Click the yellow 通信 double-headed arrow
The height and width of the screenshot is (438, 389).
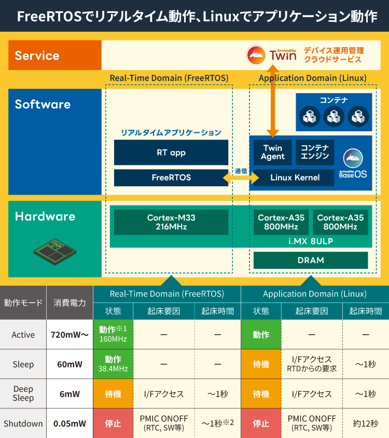pos(241,178)
